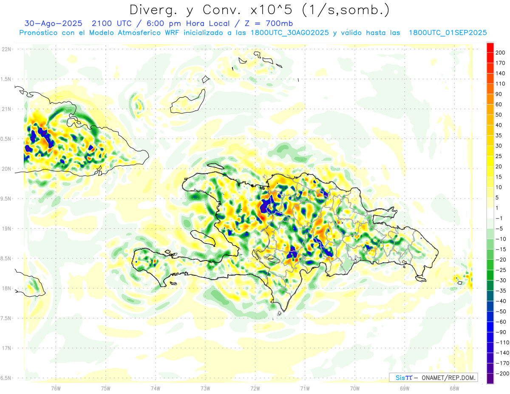Image resolution: width=510 pixels, height=394 pixels.
Task: Click the -60 value on the color scale
Action: (x=501, y=322)
